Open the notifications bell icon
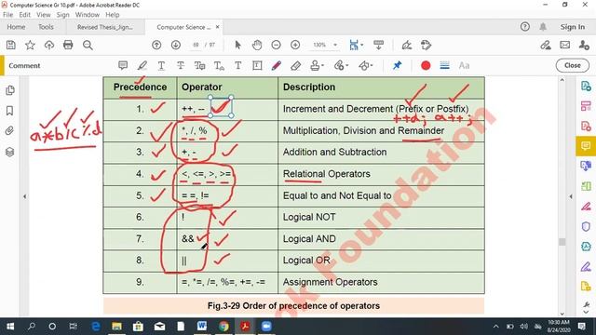596x335 pixels. (543, 27)
